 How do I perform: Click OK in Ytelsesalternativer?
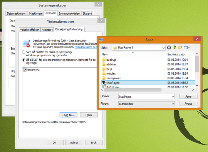55,143
